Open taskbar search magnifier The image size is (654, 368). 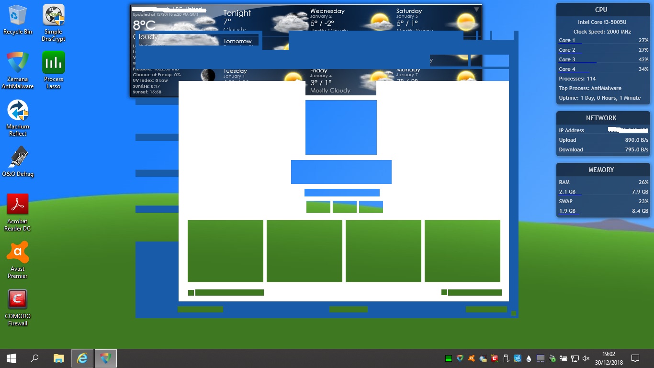(x=34, y=358)
